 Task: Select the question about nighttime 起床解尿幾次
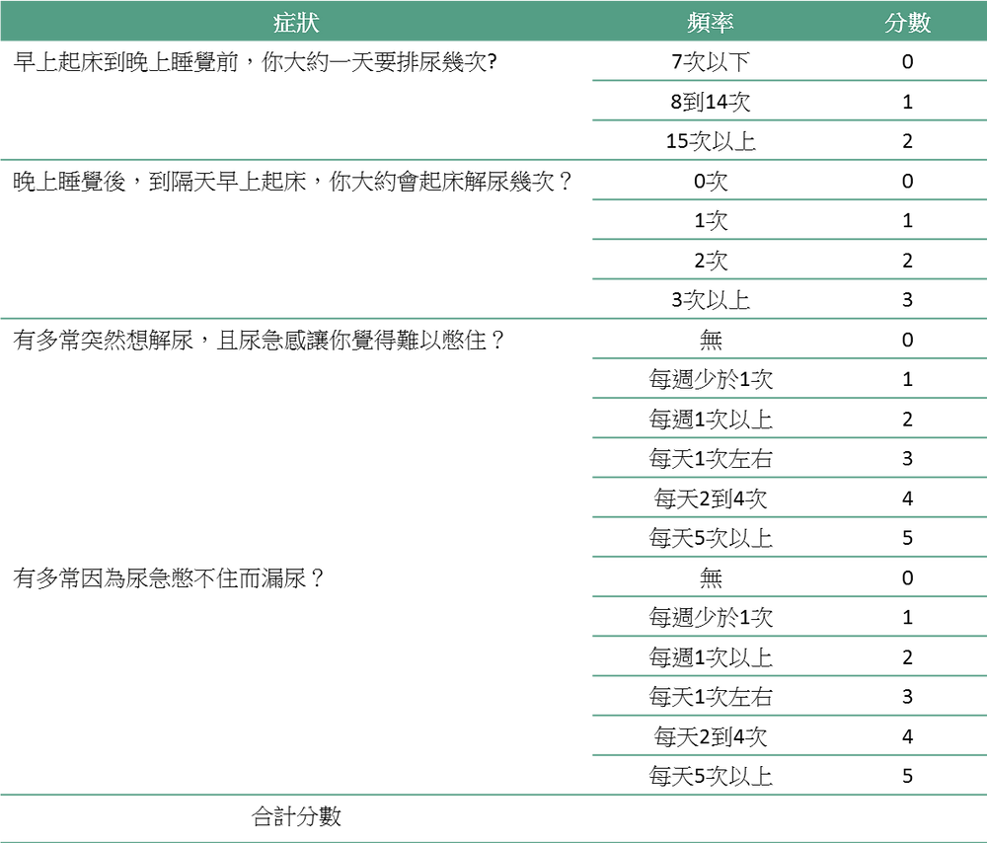click(293, 182)
